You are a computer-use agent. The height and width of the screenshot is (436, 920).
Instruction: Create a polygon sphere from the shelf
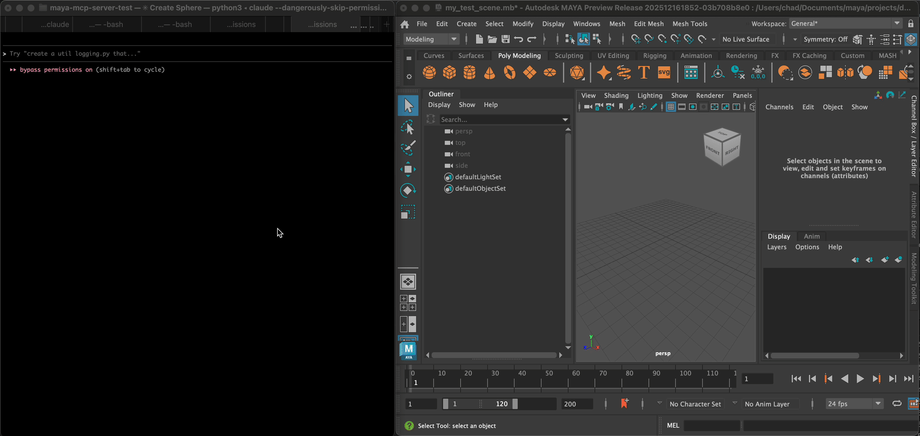pos(429,73)
